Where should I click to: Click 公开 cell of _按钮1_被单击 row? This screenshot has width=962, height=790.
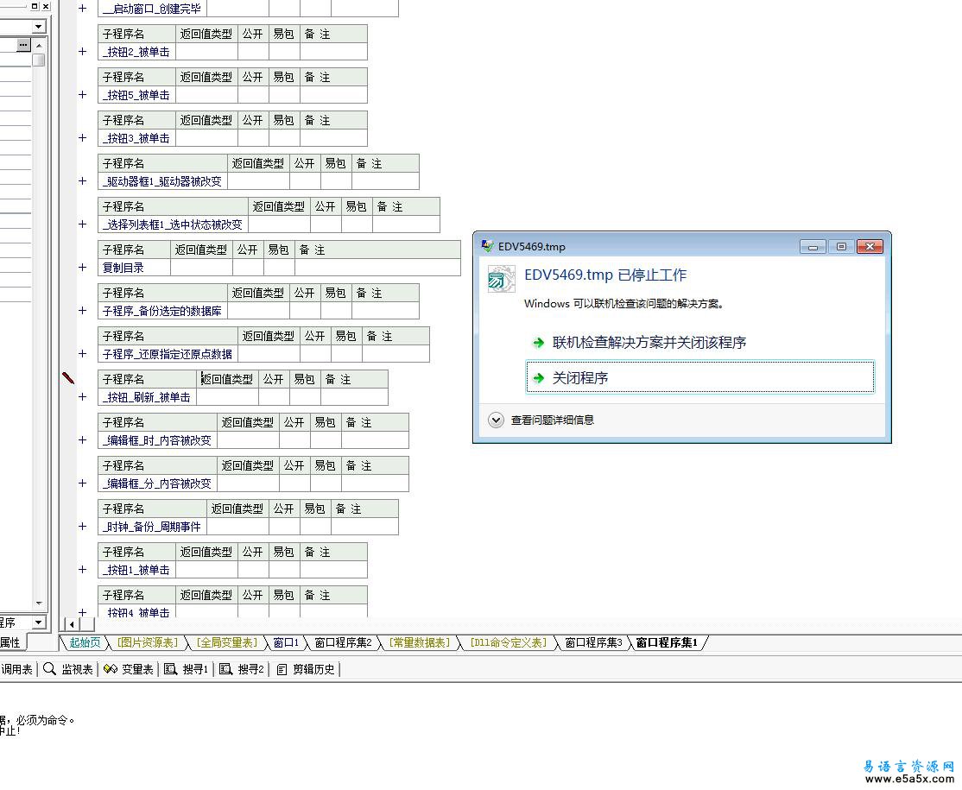[x=253, y=570]
